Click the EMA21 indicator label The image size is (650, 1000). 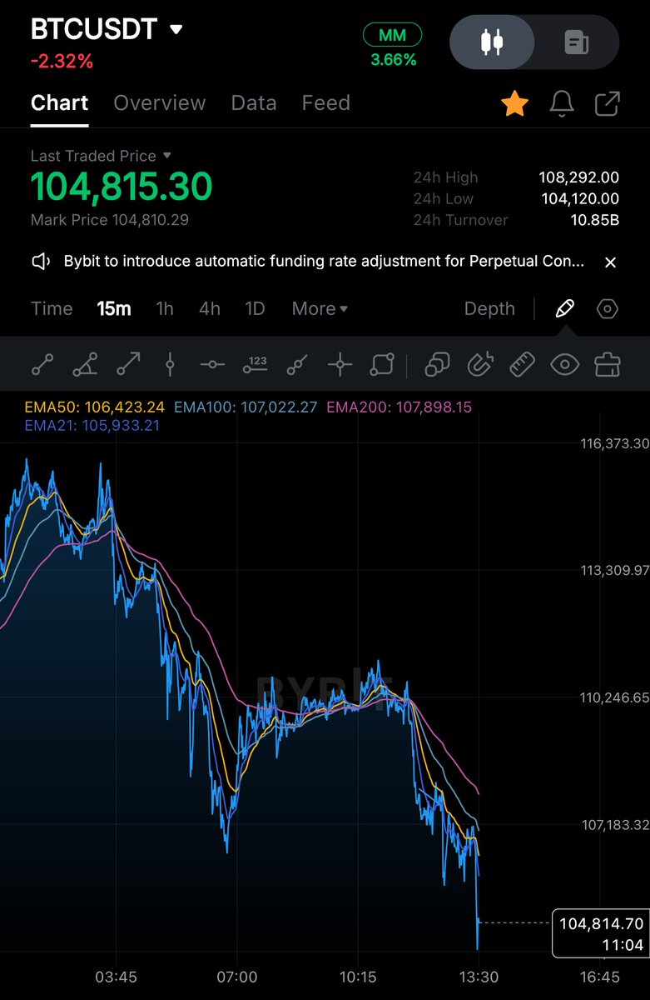tap(92, 426)
